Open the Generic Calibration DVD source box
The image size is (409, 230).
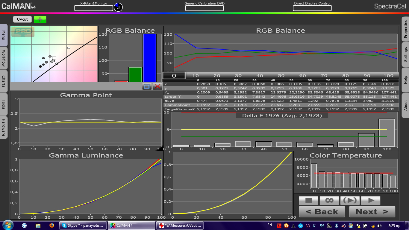click(205, 8)
